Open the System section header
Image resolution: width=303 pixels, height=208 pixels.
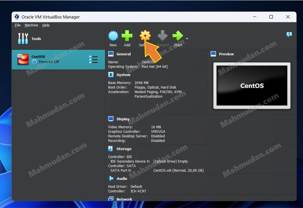coord(123,75)
